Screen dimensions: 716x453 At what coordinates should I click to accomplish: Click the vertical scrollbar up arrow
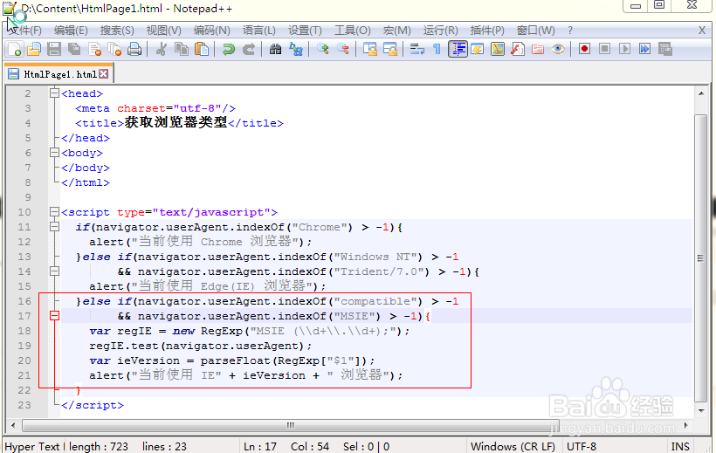click(x=700, y=93)
